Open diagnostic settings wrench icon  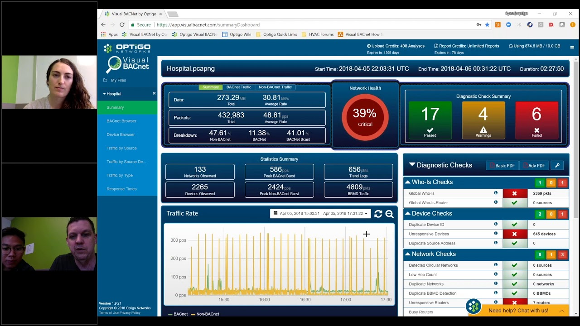pyautogui.click(x=557, y=166)
